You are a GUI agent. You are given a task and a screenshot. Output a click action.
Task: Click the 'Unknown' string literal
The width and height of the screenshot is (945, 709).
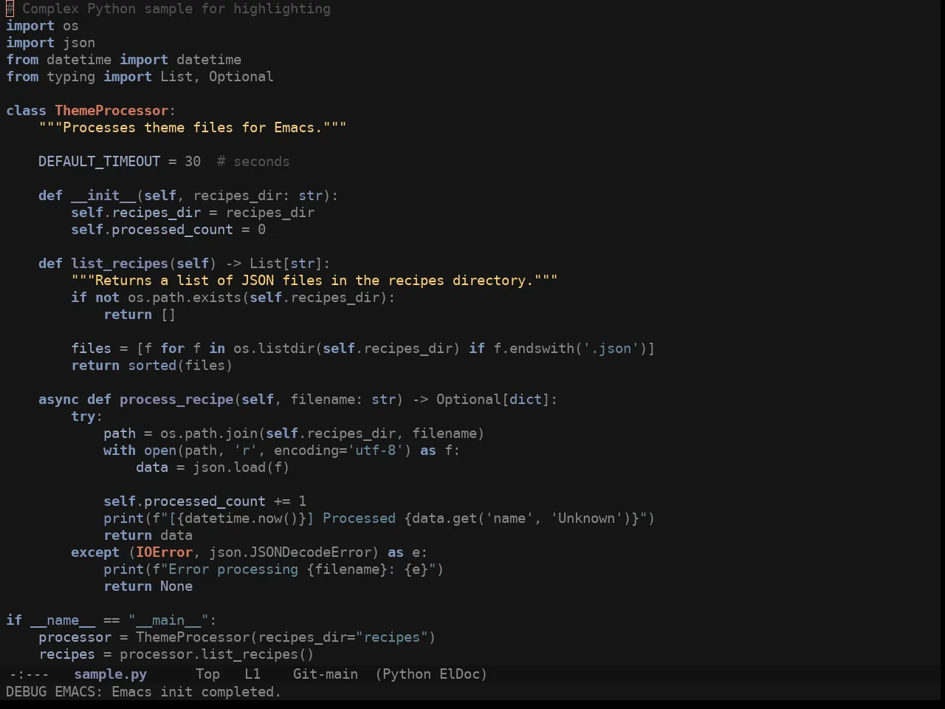click(586, 518)
